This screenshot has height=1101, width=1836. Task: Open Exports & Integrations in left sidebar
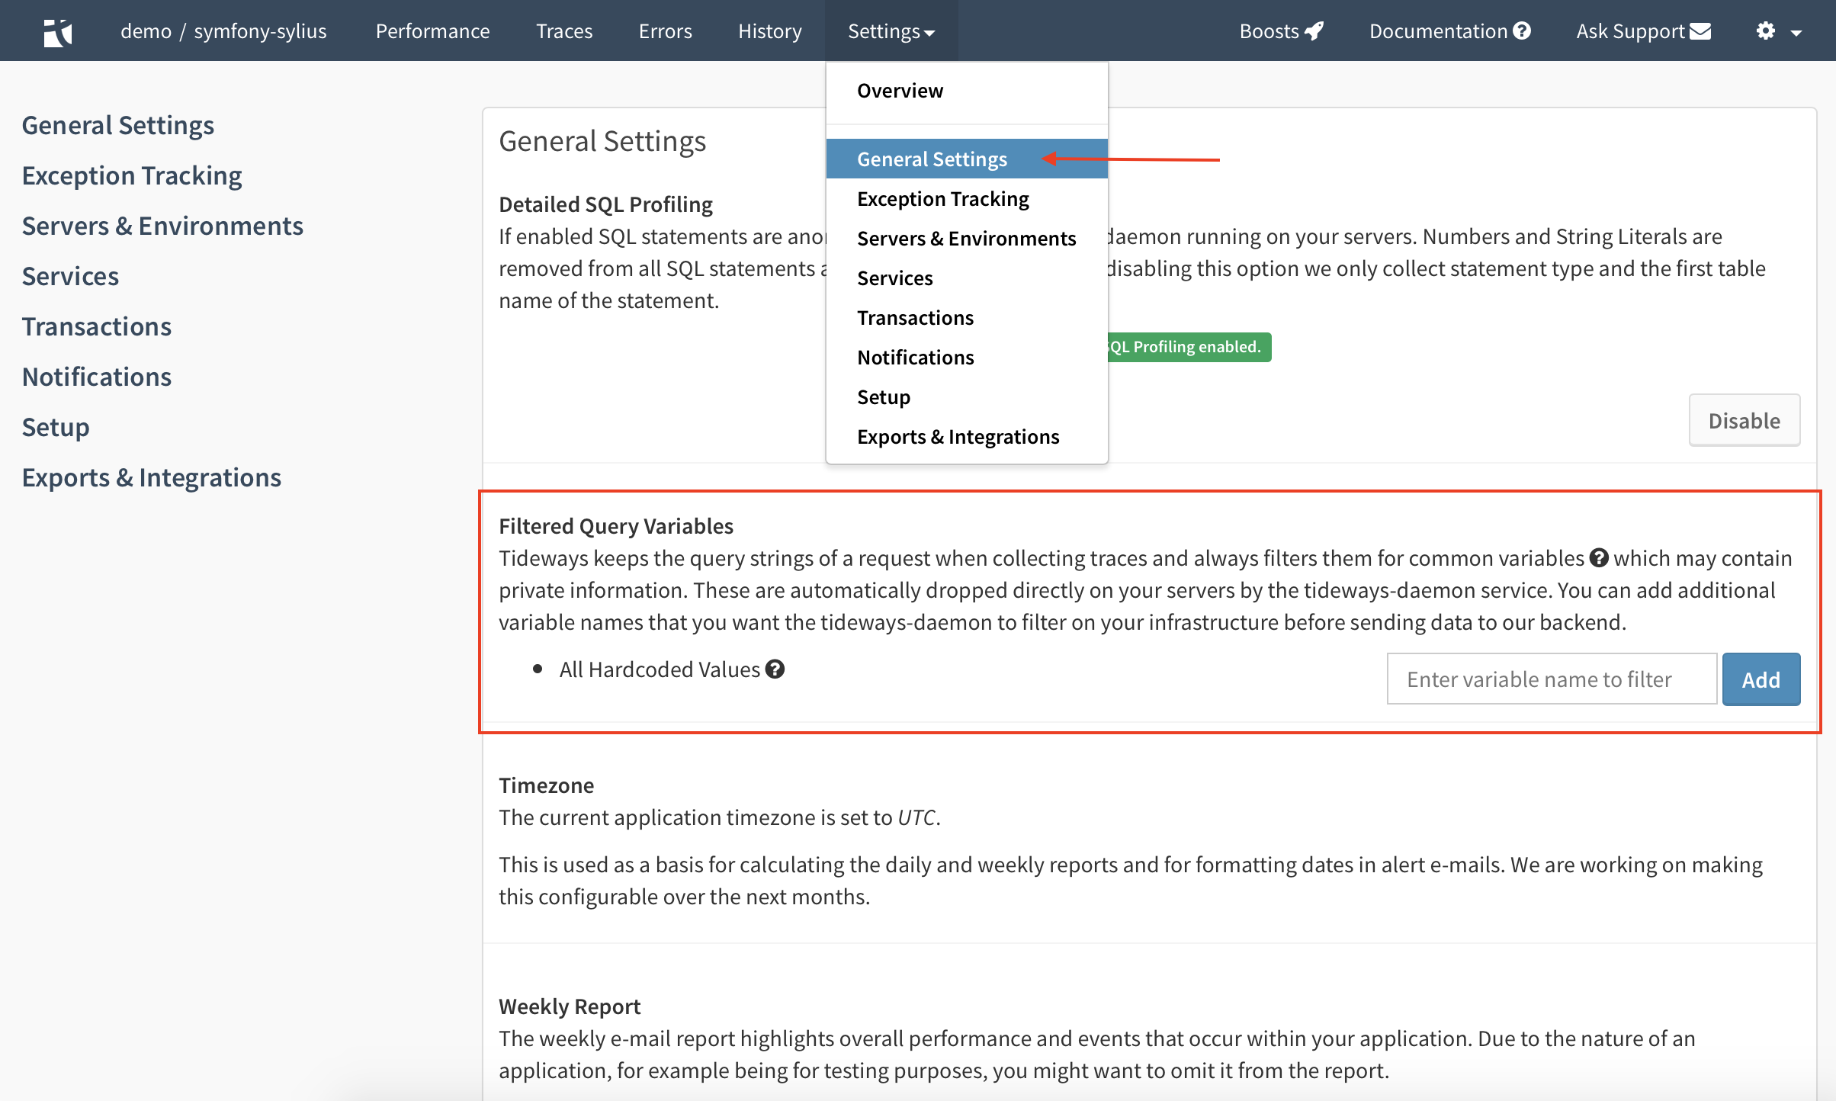[152, 477]
